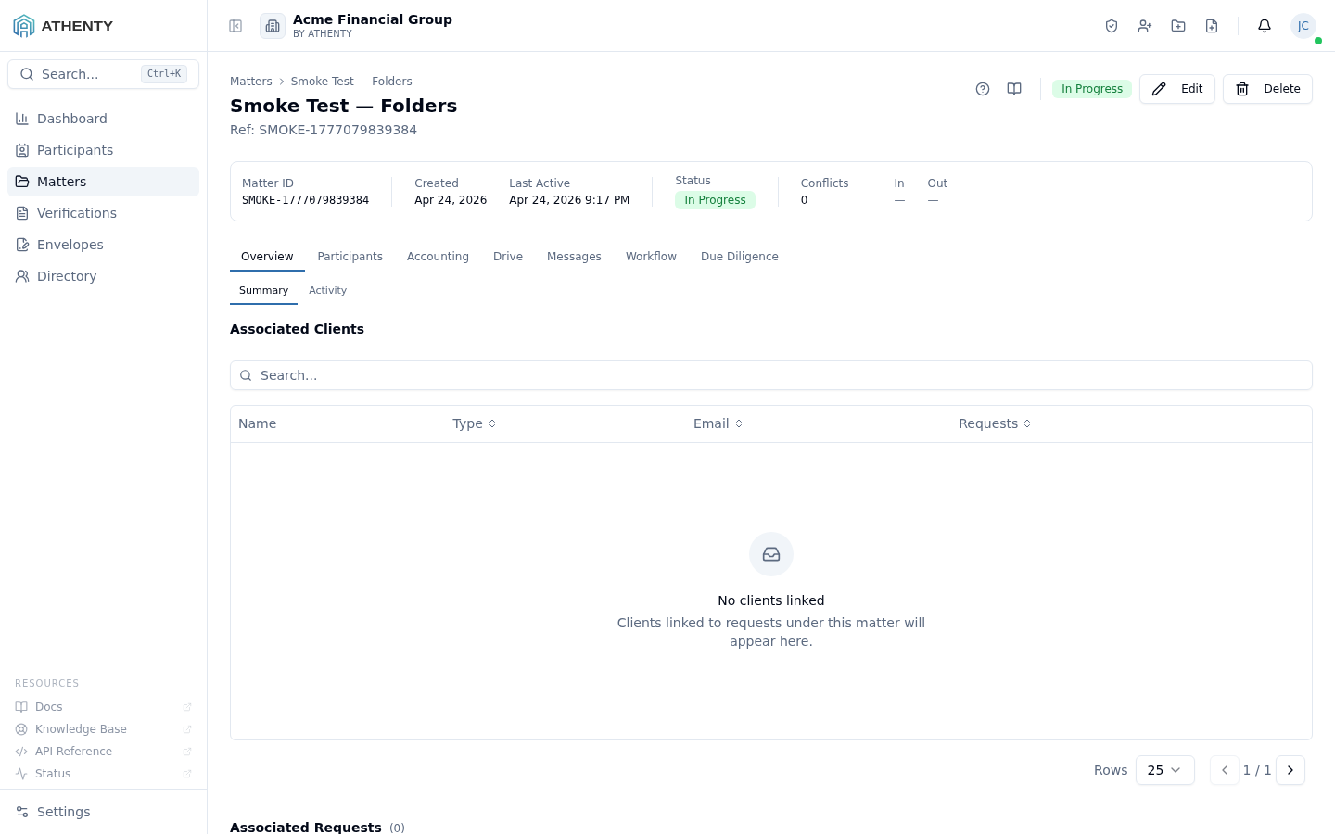Click the add participant icon in header
The image size is (1335, 834).
(x=1145, y=26)
